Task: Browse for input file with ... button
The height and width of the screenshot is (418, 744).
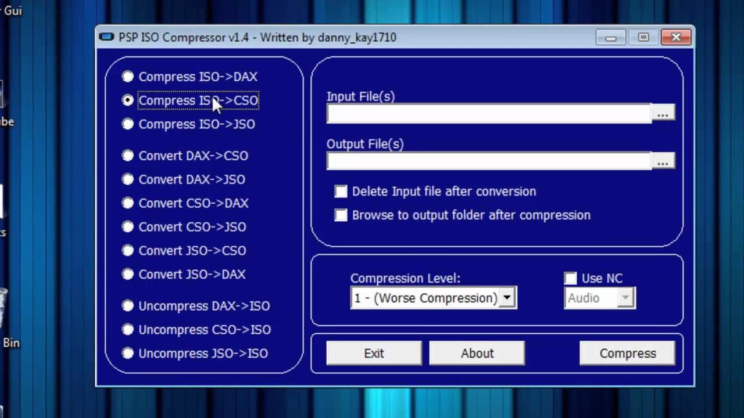Action: [663, 113]
